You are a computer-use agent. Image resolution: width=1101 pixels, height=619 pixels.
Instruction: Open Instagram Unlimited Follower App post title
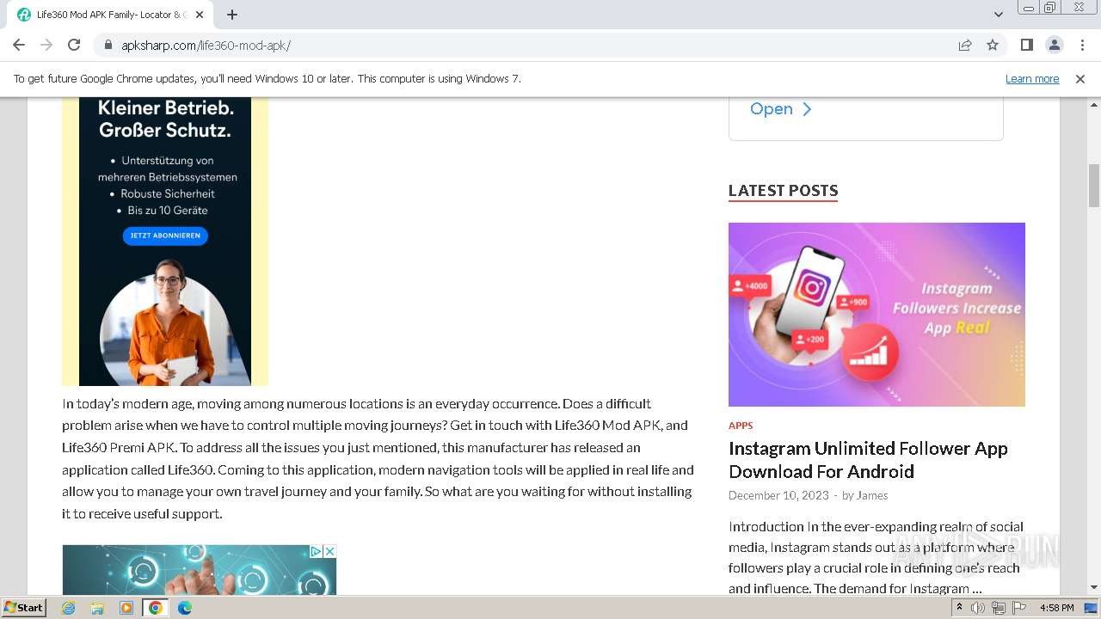(x=868, y=460)
